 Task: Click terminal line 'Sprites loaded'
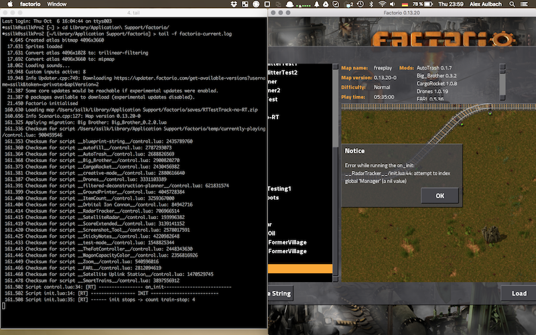(35, 46)
